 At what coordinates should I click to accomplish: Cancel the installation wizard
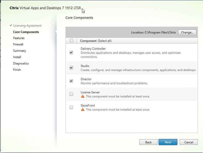[189, 142]
